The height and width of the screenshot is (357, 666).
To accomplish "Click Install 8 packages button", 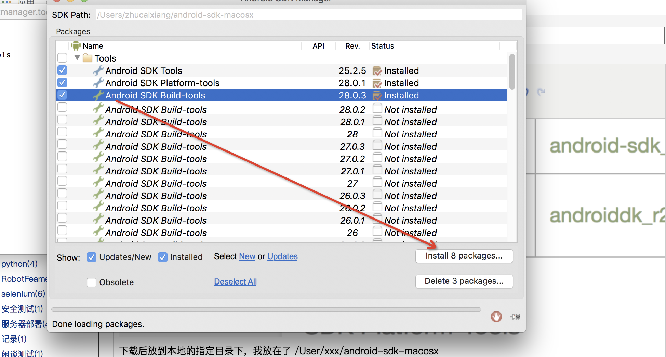I will point(464,256).
